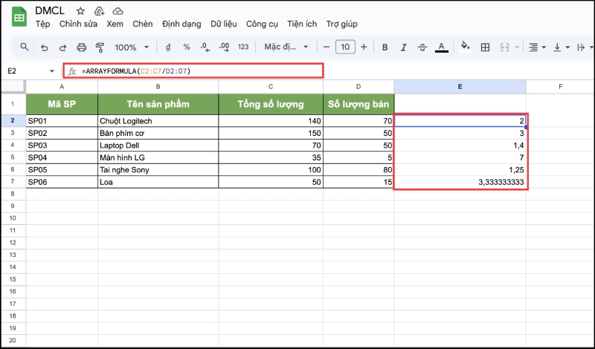Toggle strikethrough formatting
This screenshot has height=349, width=595.
point(422,48)
